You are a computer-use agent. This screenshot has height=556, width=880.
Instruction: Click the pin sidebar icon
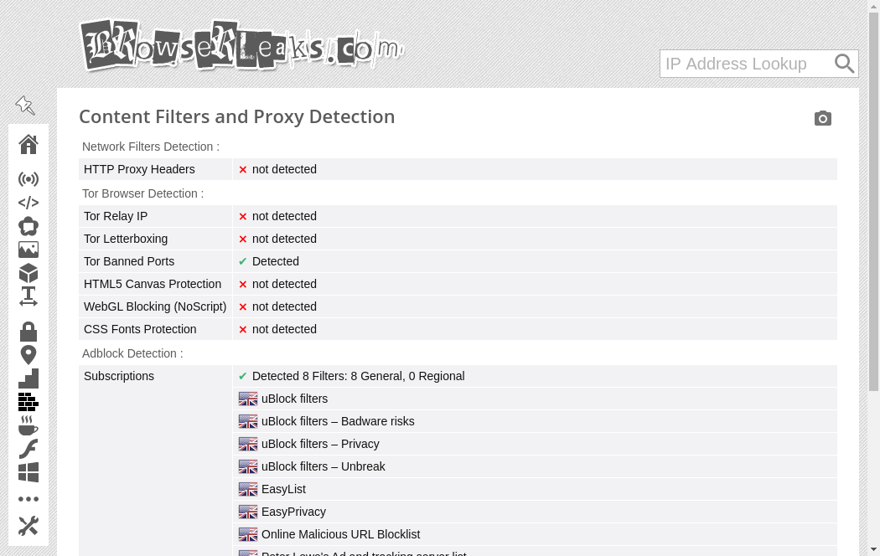coord(25,106)
